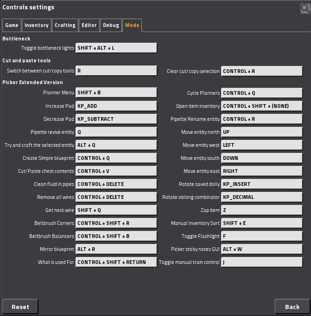Screen dimensions: 311x316
Task: Rebind Mirror blueprint ALT + R
Action: [116, 249]
